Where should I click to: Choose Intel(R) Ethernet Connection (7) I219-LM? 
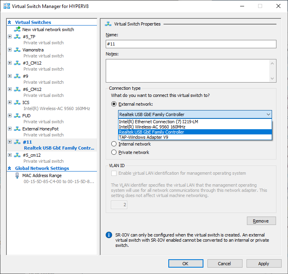coord(195,122)
